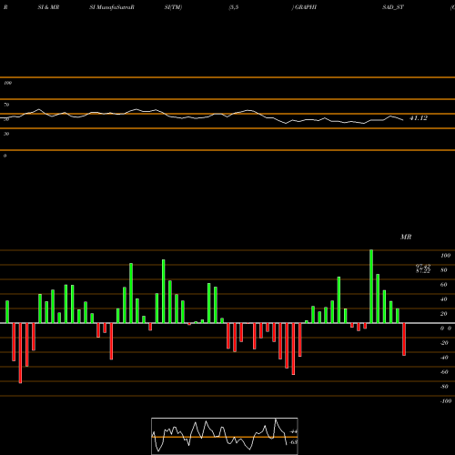This screenshot has width=455, height=455.
Task: Click the '40' label on MR axis
Action: (444, 299)
